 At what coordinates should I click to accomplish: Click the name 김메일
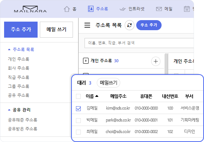click(92, 108)
